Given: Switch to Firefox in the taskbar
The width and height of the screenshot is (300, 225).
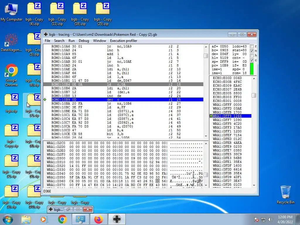Looking at the screenshot, I should point(98,219).
